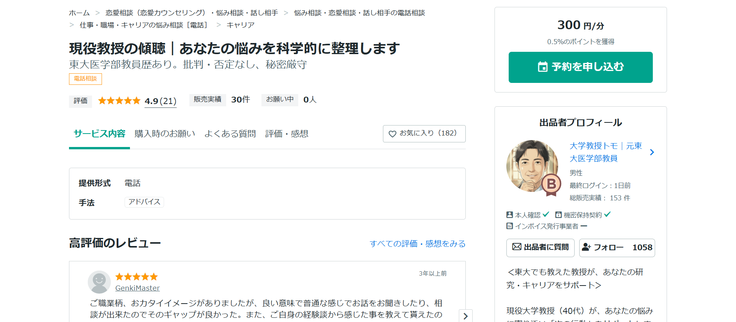Click GenkiMaster's reviewer avatar icon
736x322 pixels.
click(x=99, y=282)
